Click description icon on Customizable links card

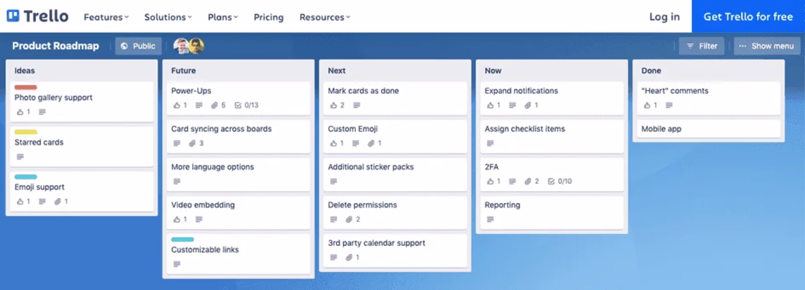coord(177,264)
